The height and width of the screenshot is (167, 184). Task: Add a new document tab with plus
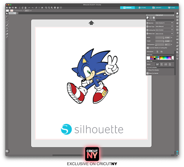tap(17, 13)
